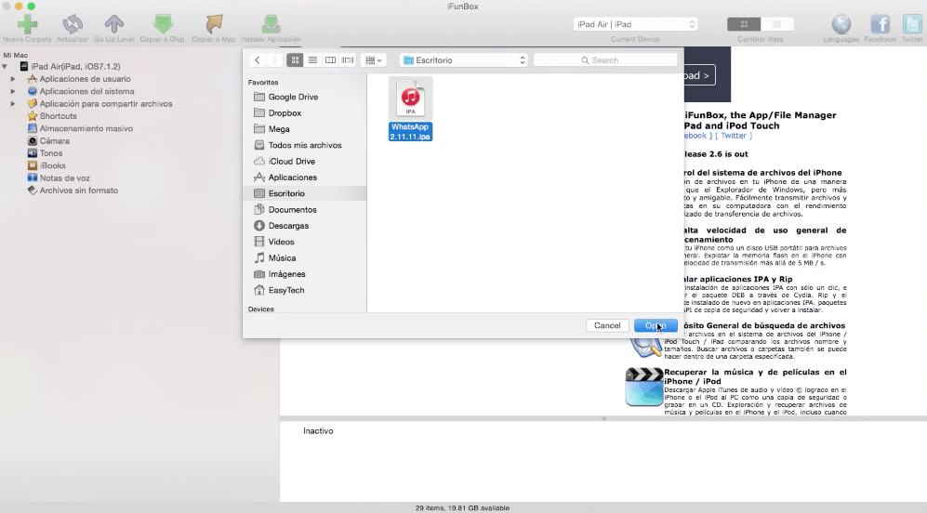The width and height of the screenshot is (927, 513).
Task: Open the Twitter icon in toolbar
Action: pyautogui.click(x=911, y=24)
